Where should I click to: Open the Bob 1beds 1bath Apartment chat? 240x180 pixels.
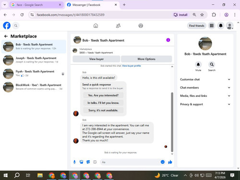pos(34,47)
